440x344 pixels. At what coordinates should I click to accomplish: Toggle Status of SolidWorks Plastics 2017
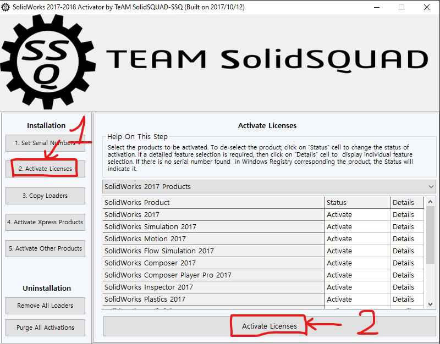coord(358,299)
